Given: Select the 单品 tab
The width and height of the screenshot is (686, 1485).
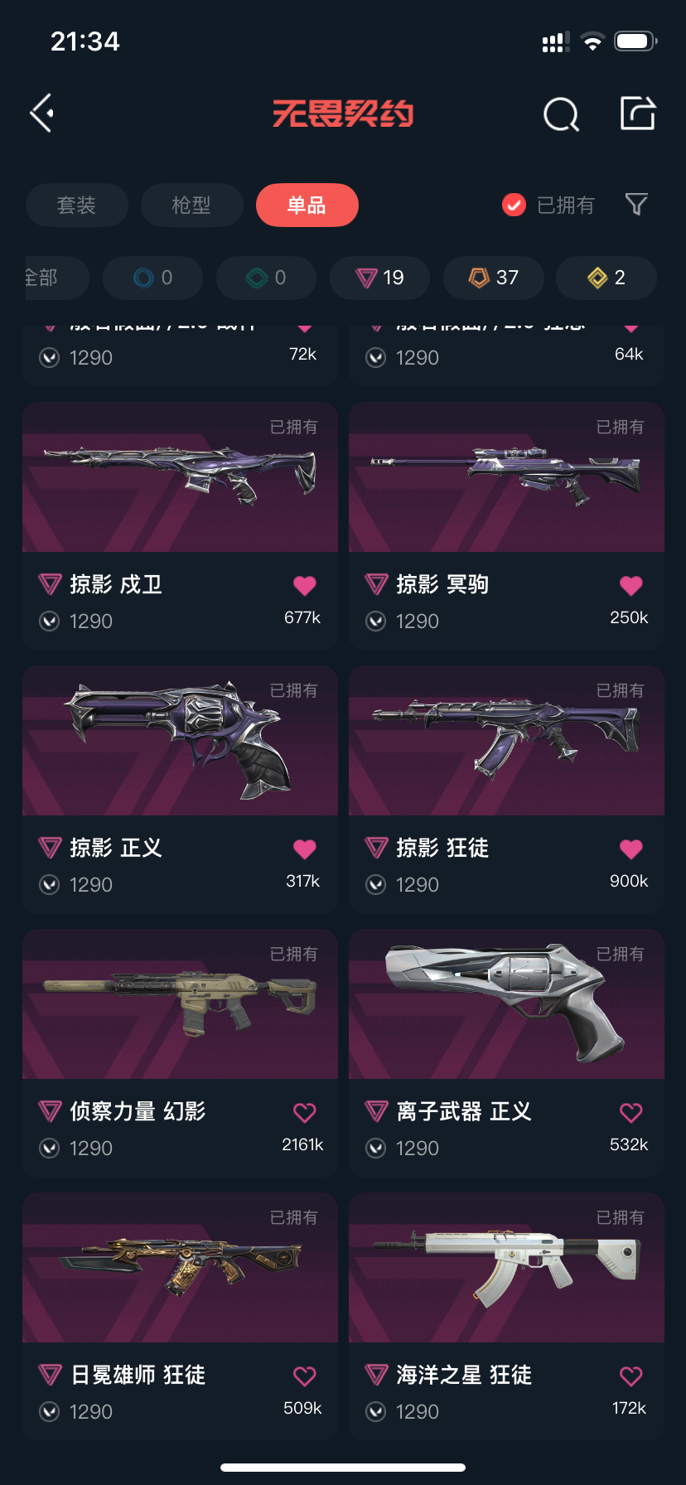Looking at the screenshot, I should tap(307, 205).
